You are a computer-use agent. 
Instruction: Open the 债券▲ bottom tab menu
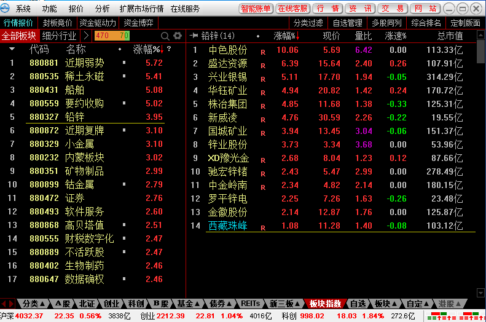pos(221,304)
